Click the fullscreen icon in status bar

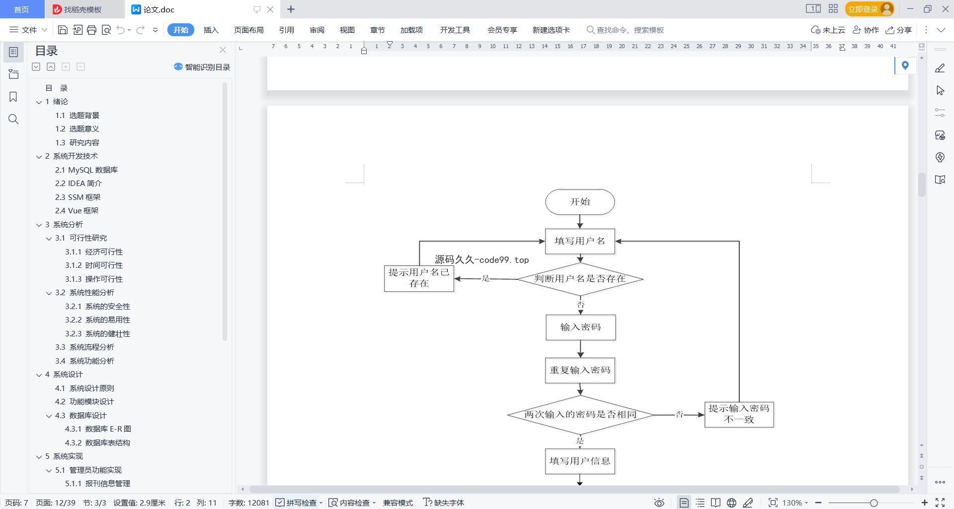tap(940, 503)
